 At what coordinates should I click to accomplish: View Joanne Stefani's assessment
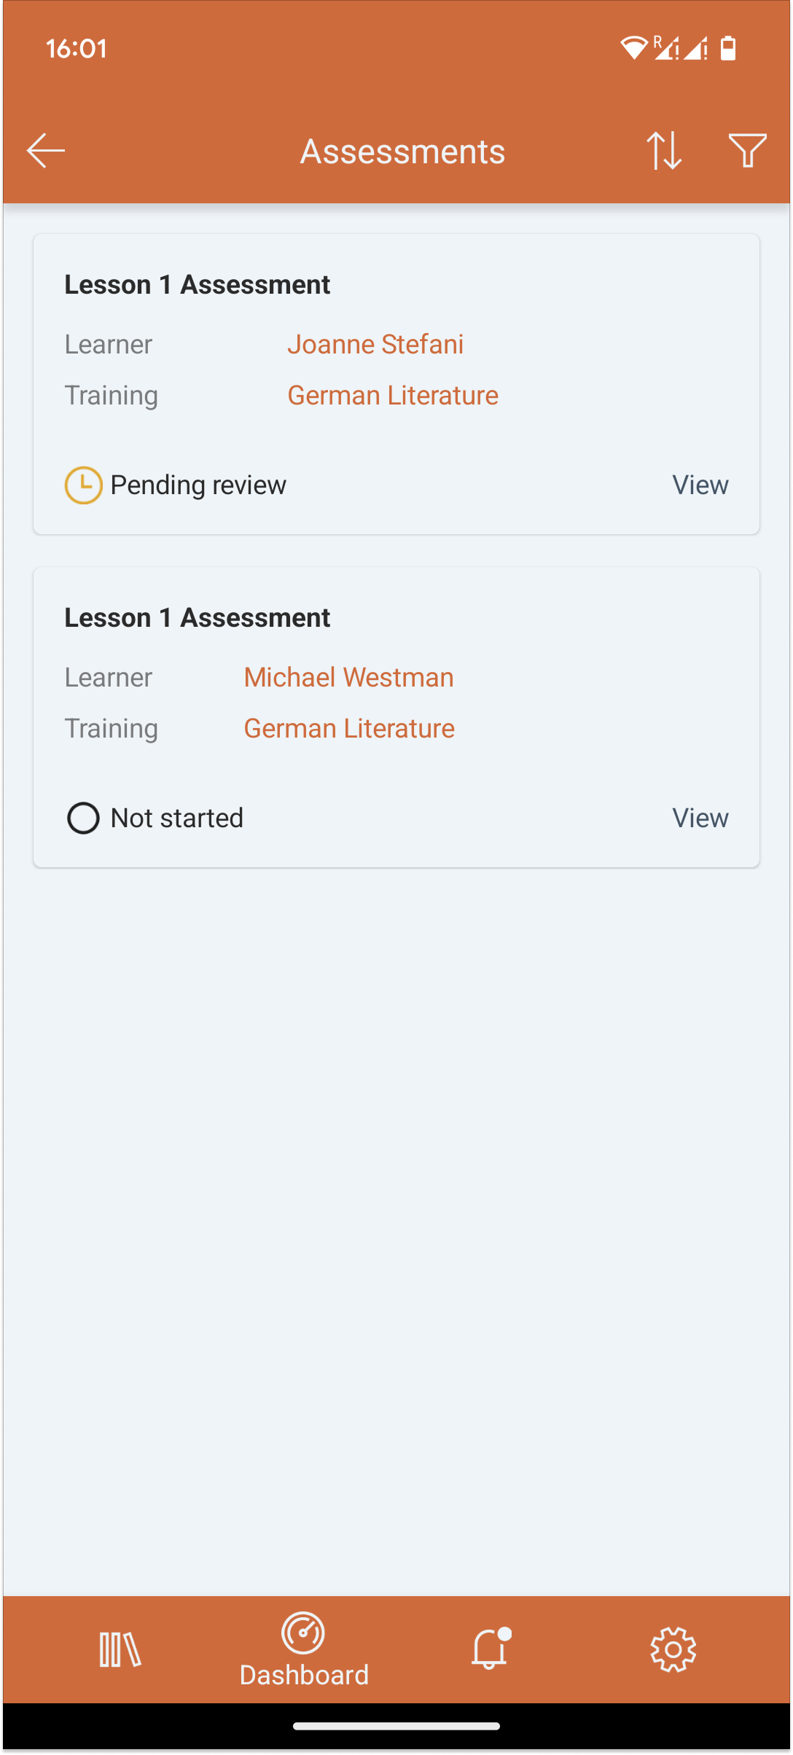[700, 485]
